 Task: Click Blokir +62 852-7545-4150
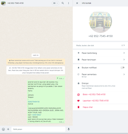(x=94, y=94)
